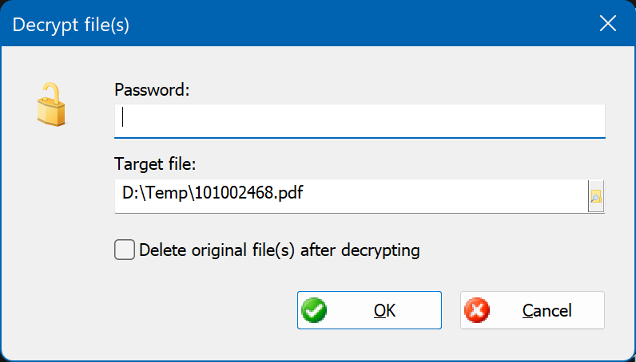
Task: Click into the Target file path field
Action: pyautogui.click(x=352, y=196)
